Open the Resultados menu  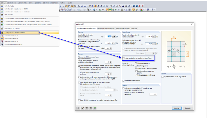12,3
